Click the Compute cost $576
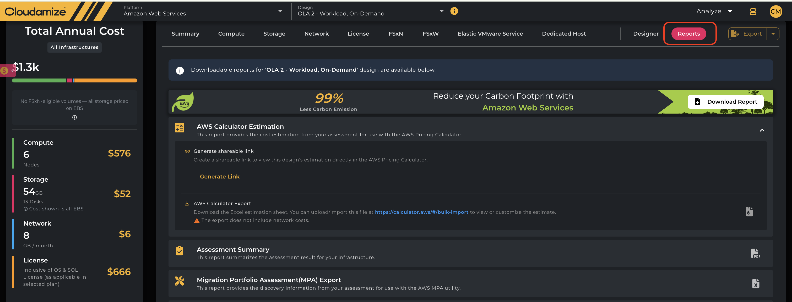792x302 pixels. [119, 153]
